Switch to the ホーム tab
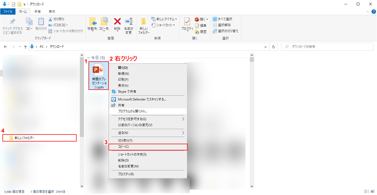This screenshot has height=195, width=377. (23, 12)
